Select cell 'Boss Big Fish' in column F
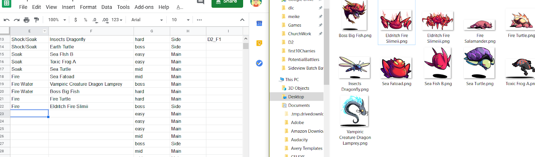The image size is (535, 157). (91, 91)
